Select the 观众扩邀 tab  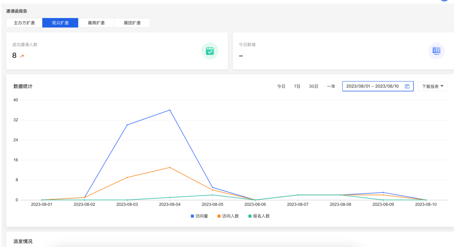(60, 23)
